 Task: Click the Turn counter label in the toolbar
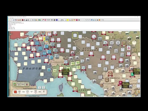[62, 20]
